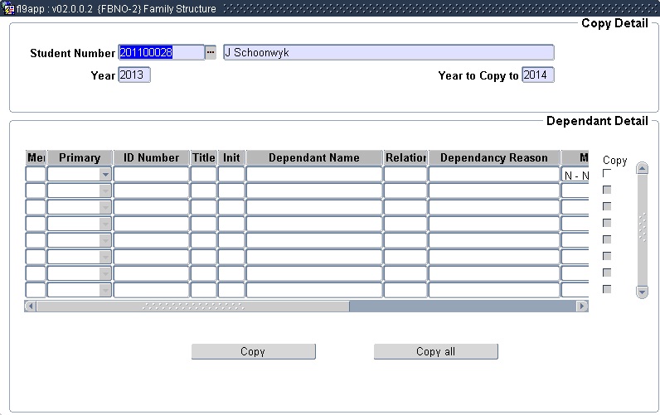Click the first row ID Number cell

click(151, 175)
